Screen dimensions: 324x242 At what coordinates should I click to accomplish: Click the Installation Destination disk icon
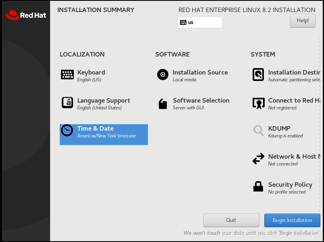tap(258, 75)
